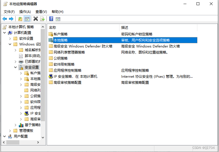Collapse the 计算机配置 tree node
The width and height of the screenshot is (219, 152).
click(x=5, y=33)
